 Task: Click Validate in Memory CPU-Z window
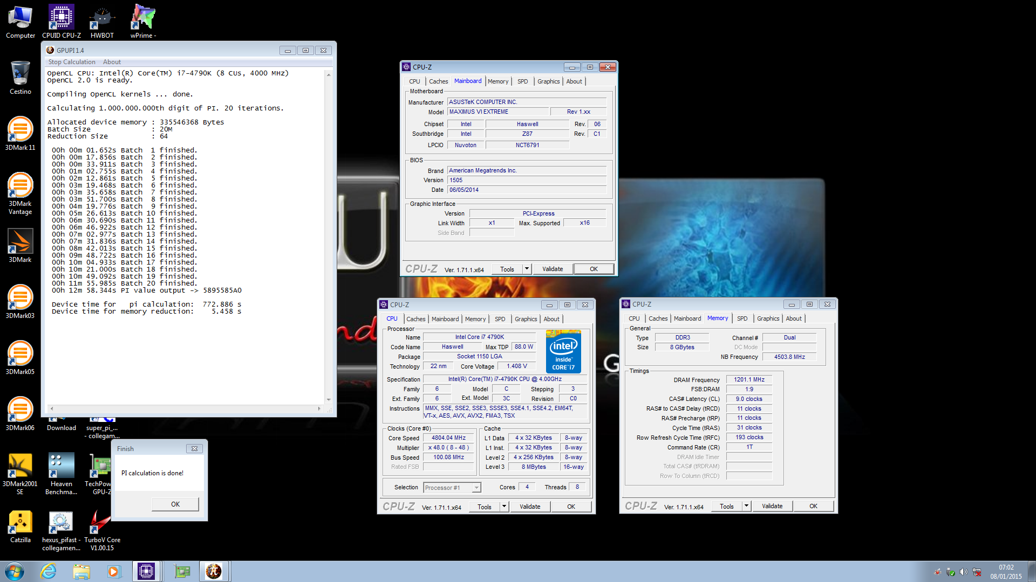tap(772, 506)
